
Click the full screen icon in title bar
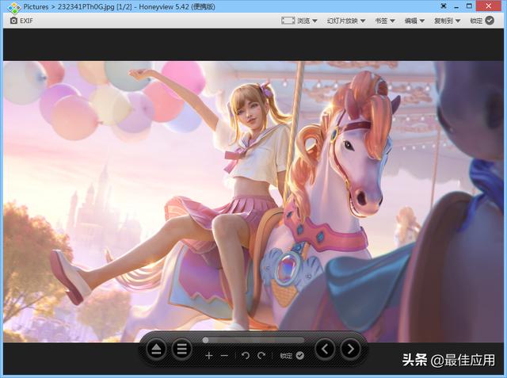tap(444, 6)
